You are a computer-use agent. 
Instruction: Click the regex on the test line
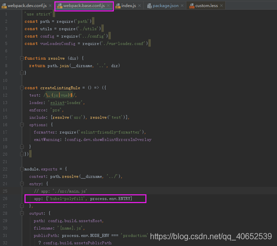pyautogui.click(x=59, y=95)
